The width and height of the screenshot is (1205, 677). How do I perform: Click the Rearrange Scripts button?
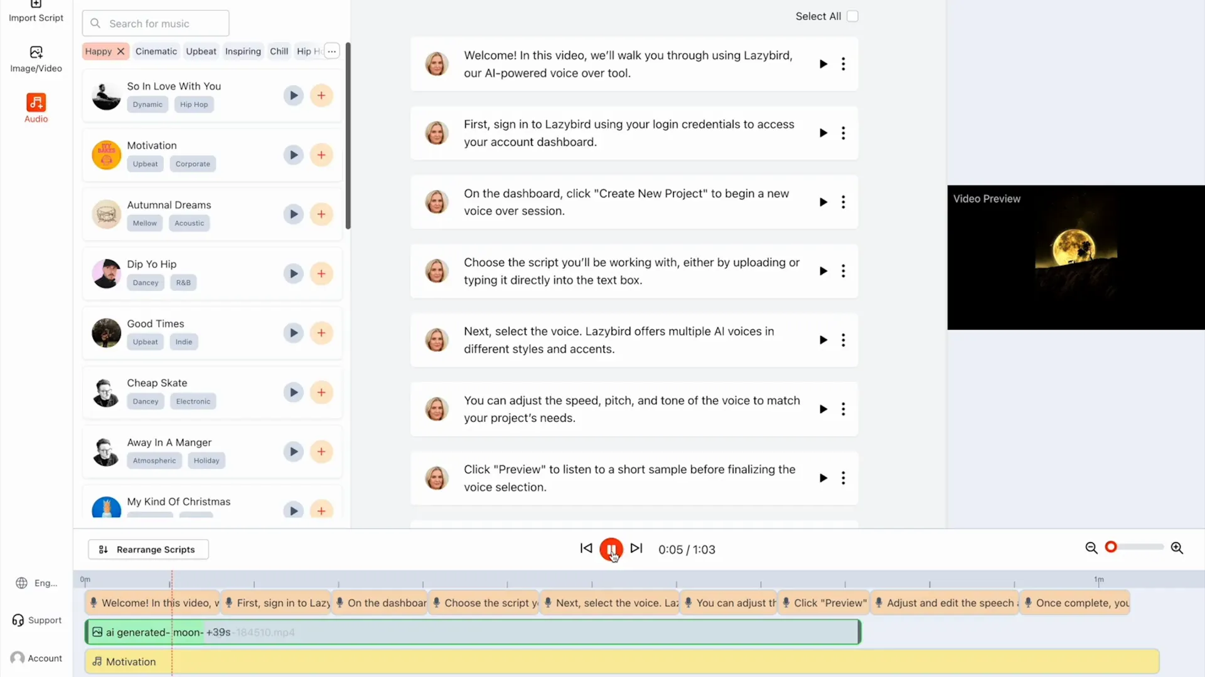coord(147,549)
